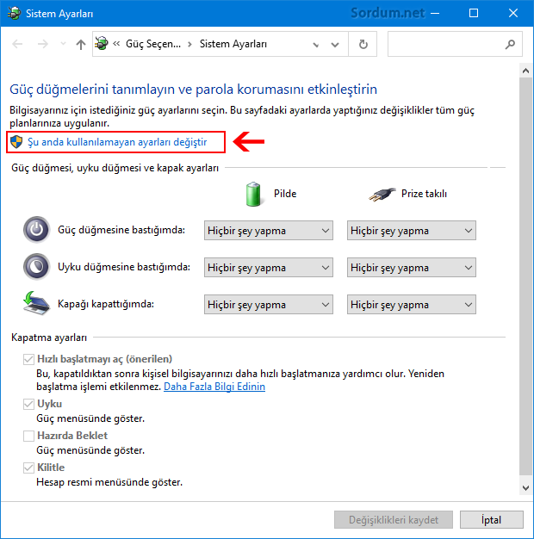Open Güç düğmesine bastığımda Prize takılı dropdown
534x539 pixels.
coord(412,230)
